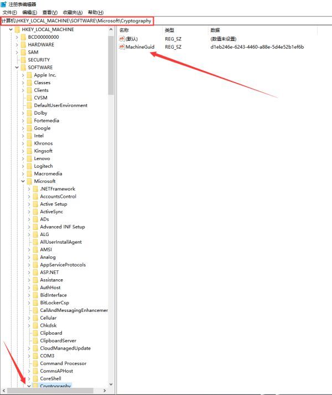Expand the Google key arrow
The height and width of the screenshot is (395, 332).
(x=23, y=128)
